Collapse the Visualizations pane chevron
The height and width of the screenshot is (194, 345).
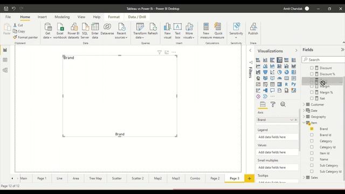(296, 51)
